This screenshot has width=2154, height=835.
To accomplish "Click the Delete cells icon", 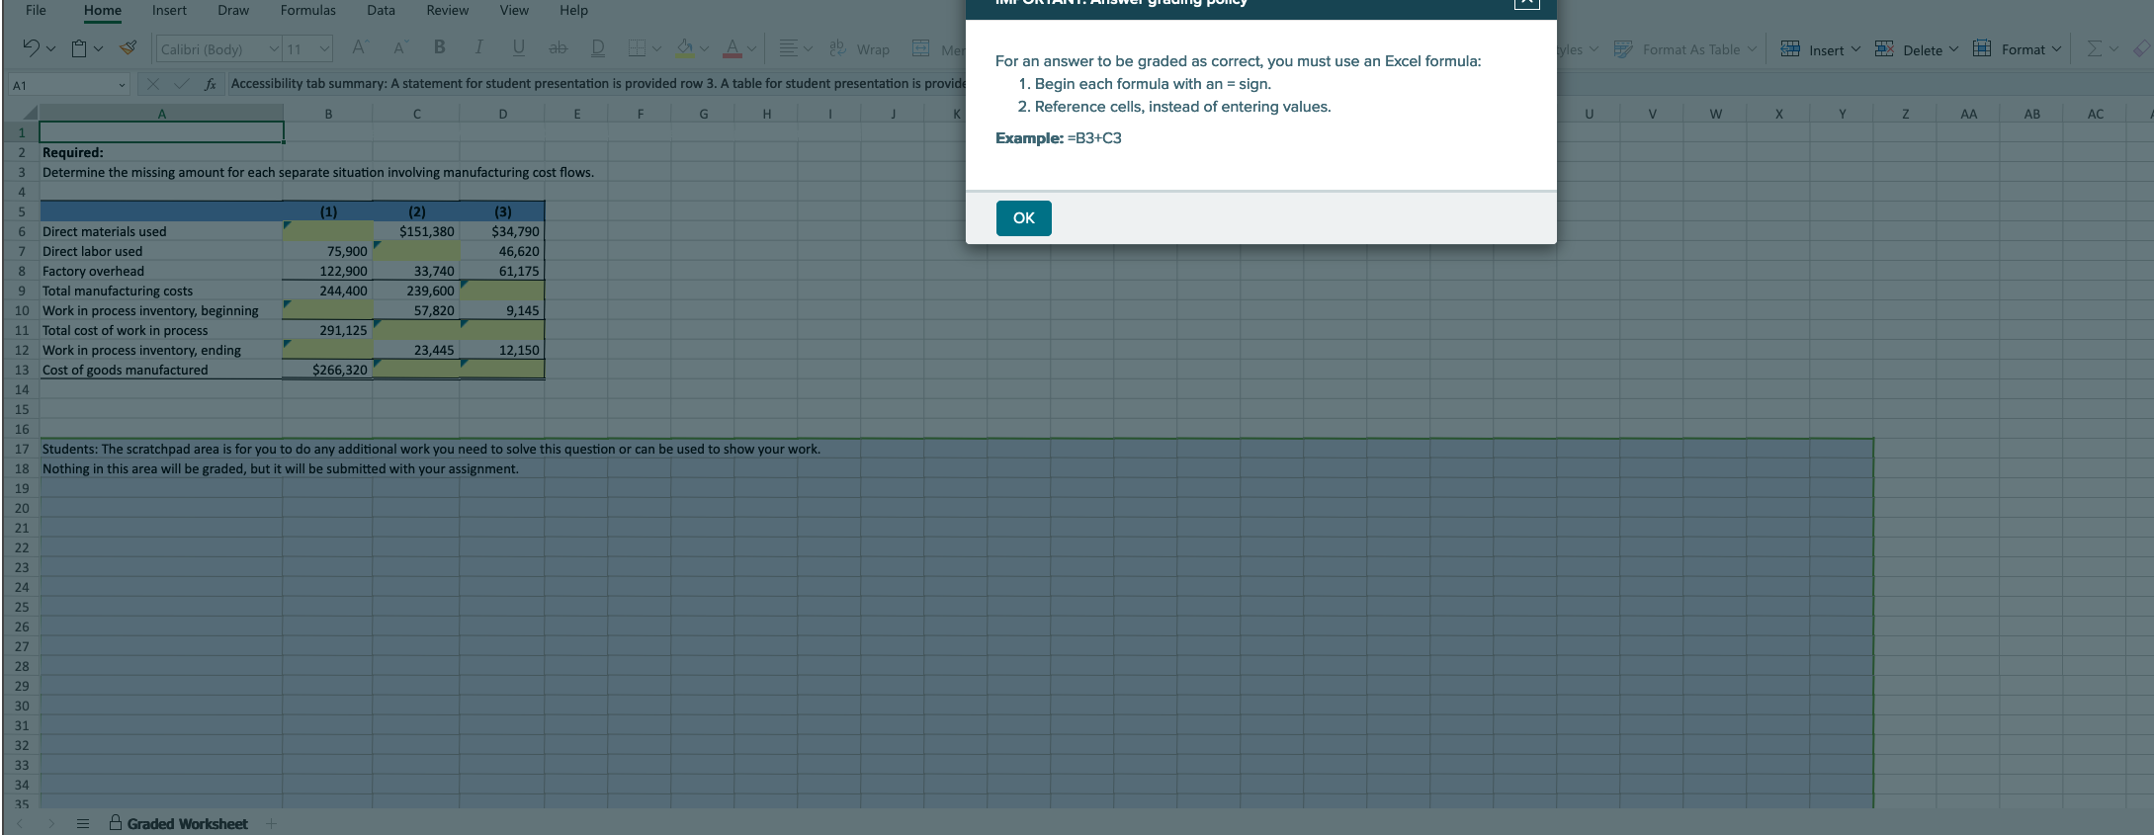I will click(x=1884, y=48).
